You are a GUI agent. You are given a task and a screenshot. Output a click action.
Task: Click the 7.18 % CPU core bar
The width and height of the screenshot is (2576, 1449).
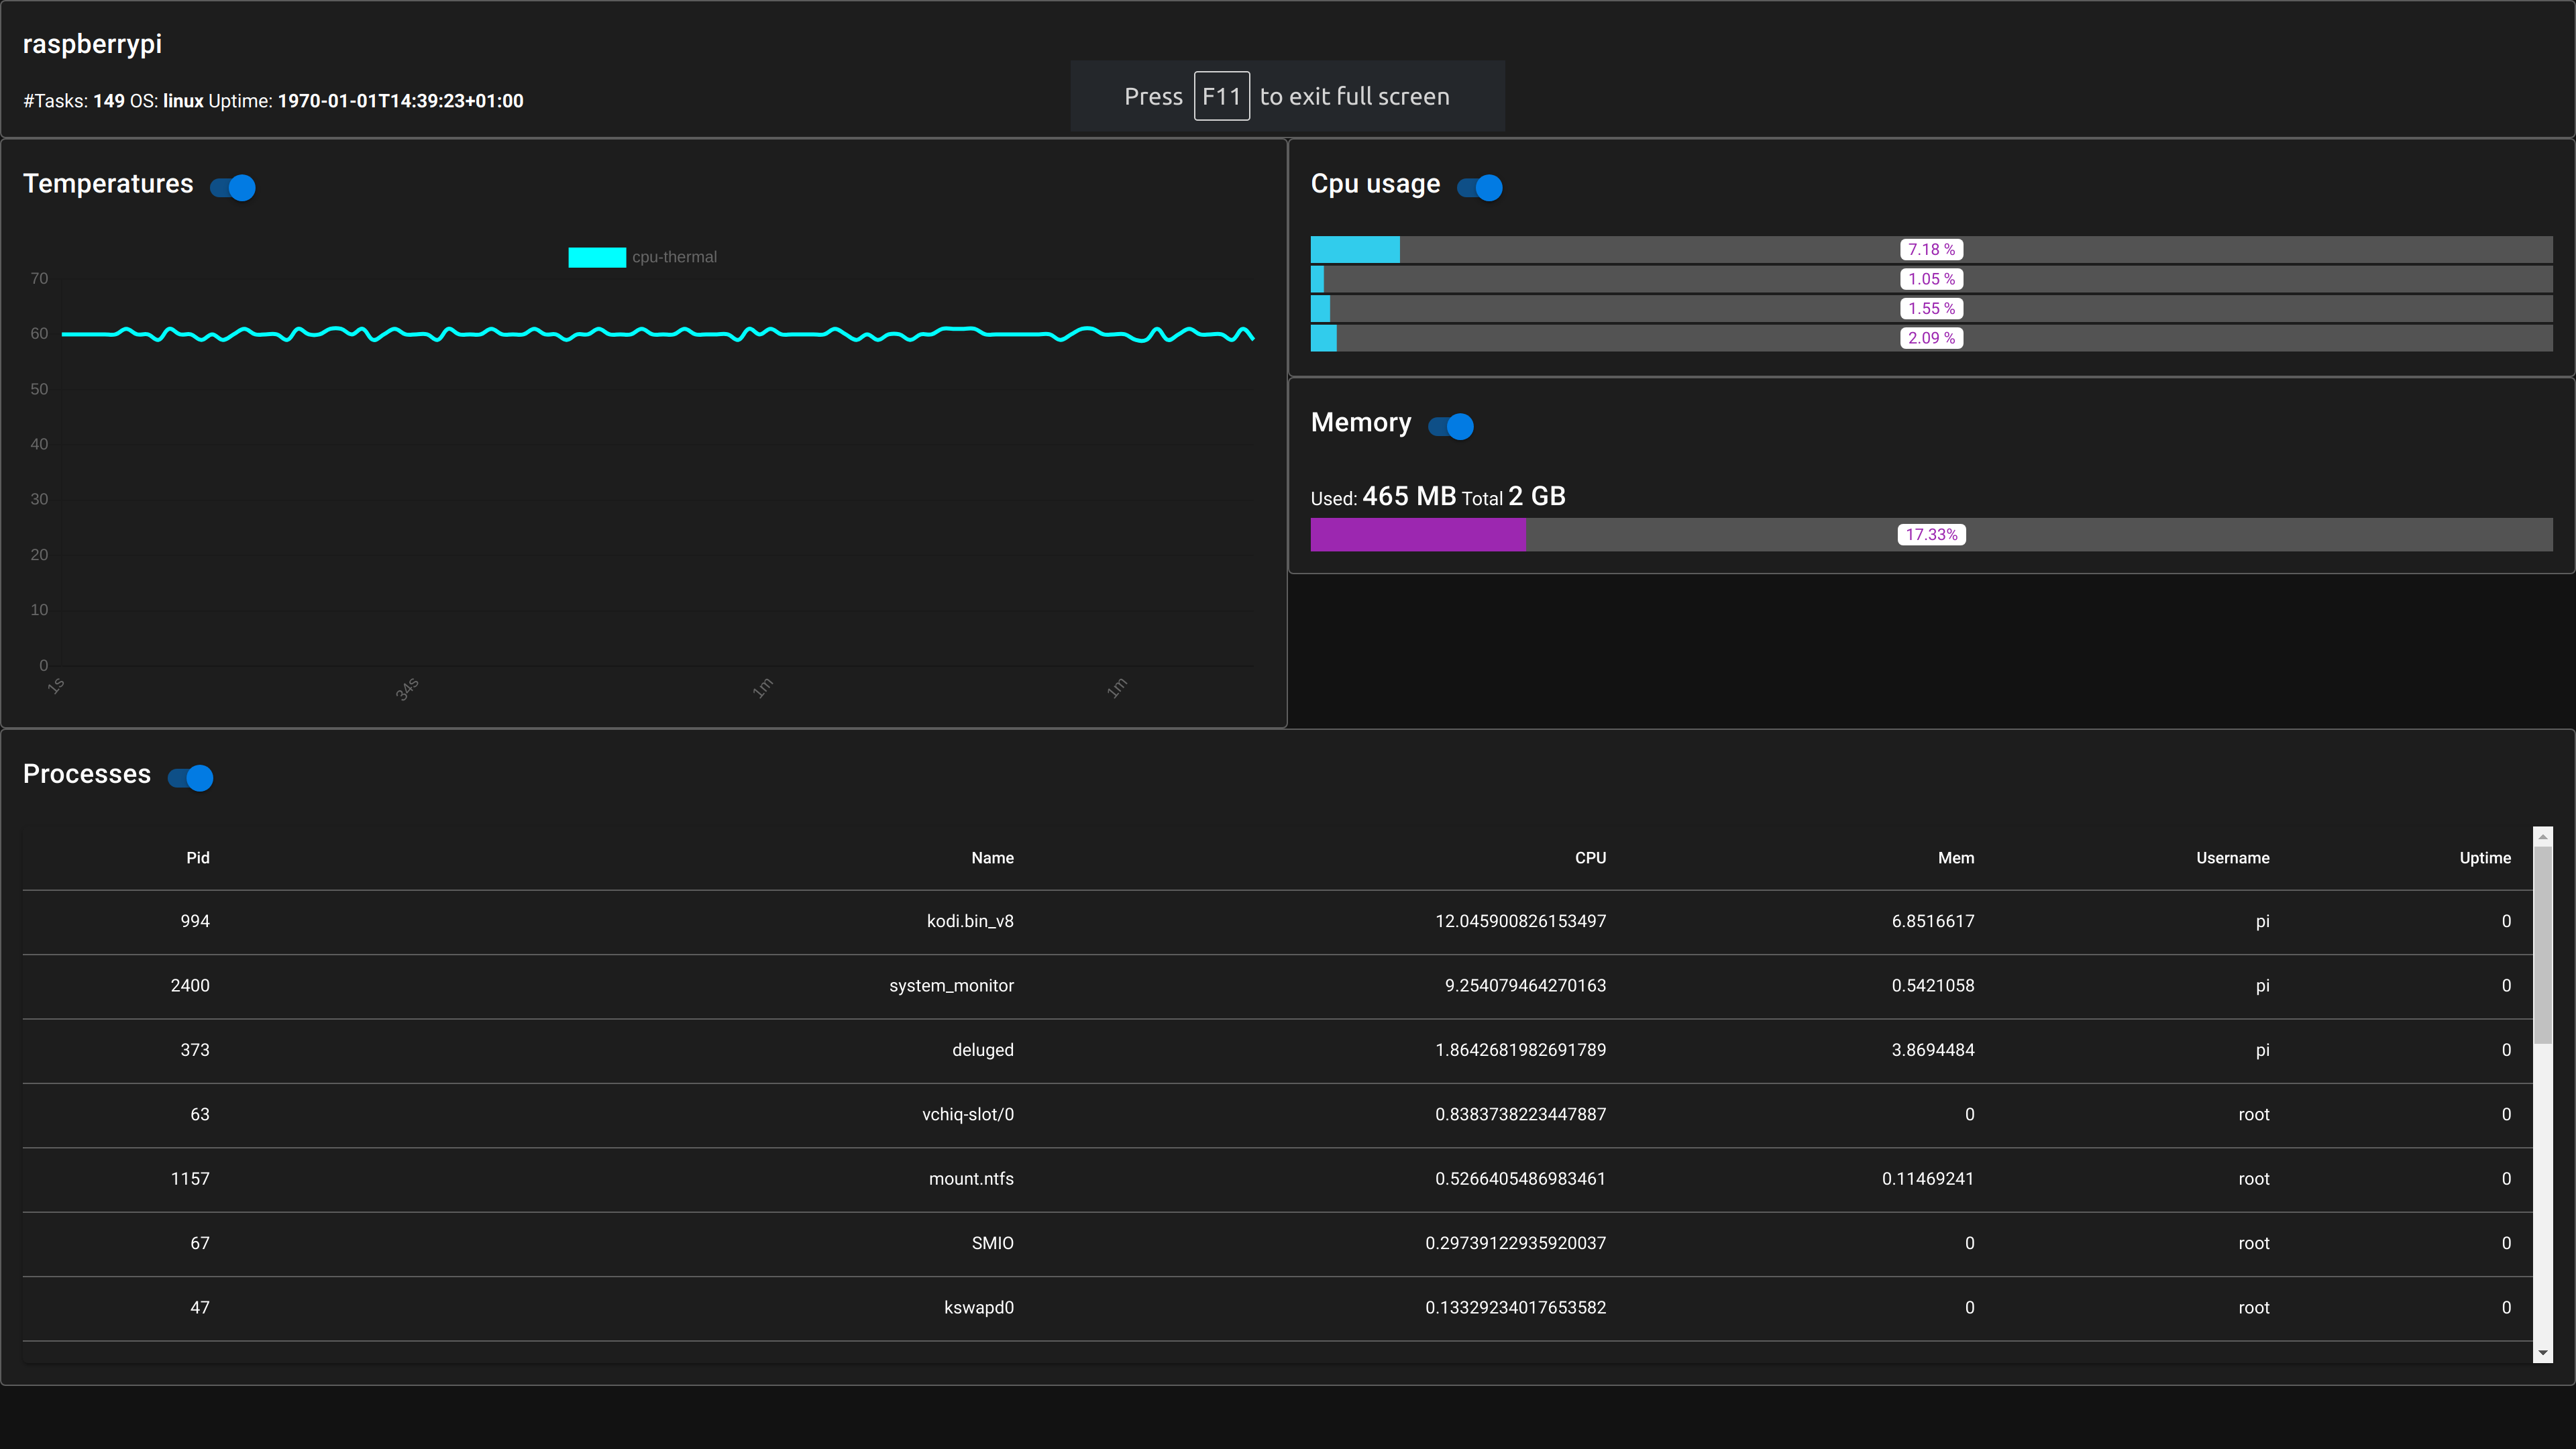tap(1930, 250)
